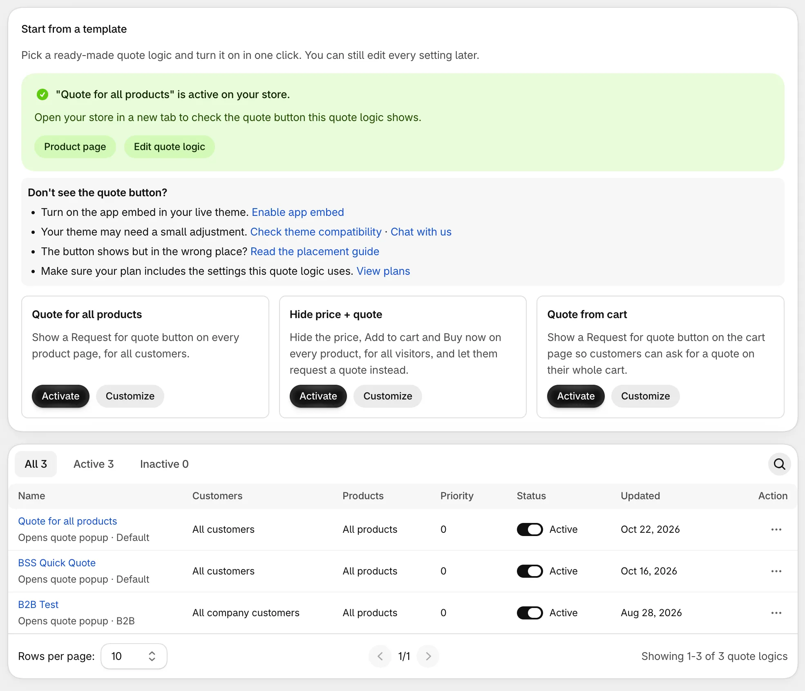Customize the Hide price + quote template

[387, 396]
